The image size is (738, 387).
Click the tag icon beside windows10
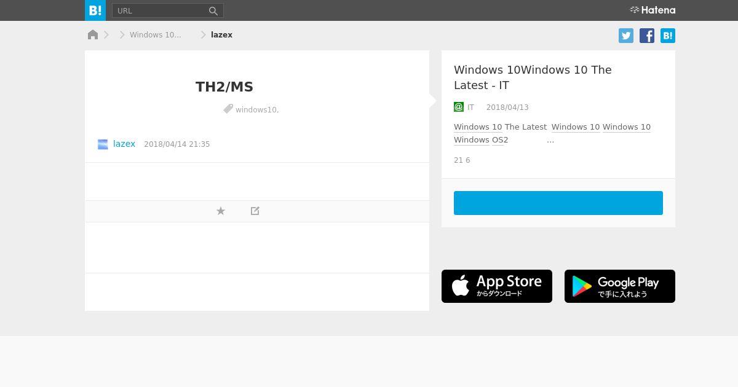point(228,109)
